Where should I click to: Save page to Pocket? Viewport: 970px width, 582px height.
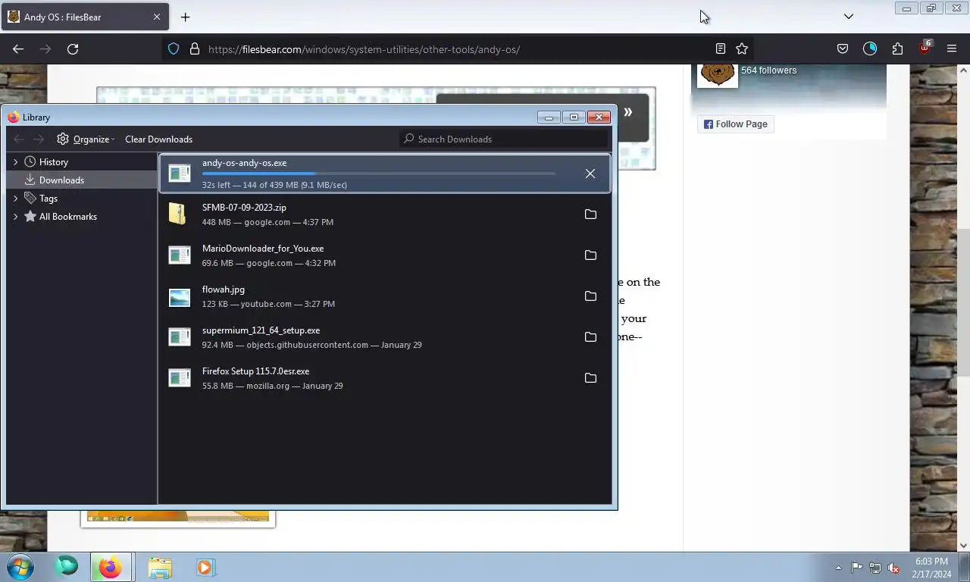(843, 49)
